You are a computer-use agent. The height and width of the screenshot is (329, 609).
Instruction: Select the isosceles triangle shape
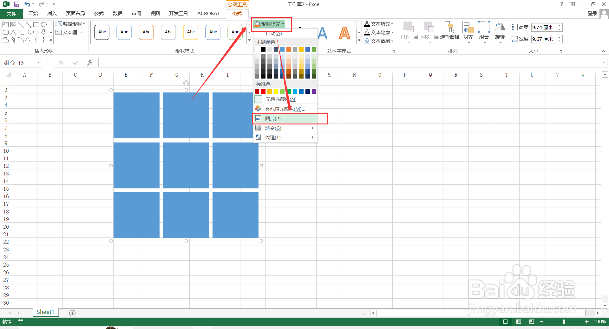[x=13, y=32]
